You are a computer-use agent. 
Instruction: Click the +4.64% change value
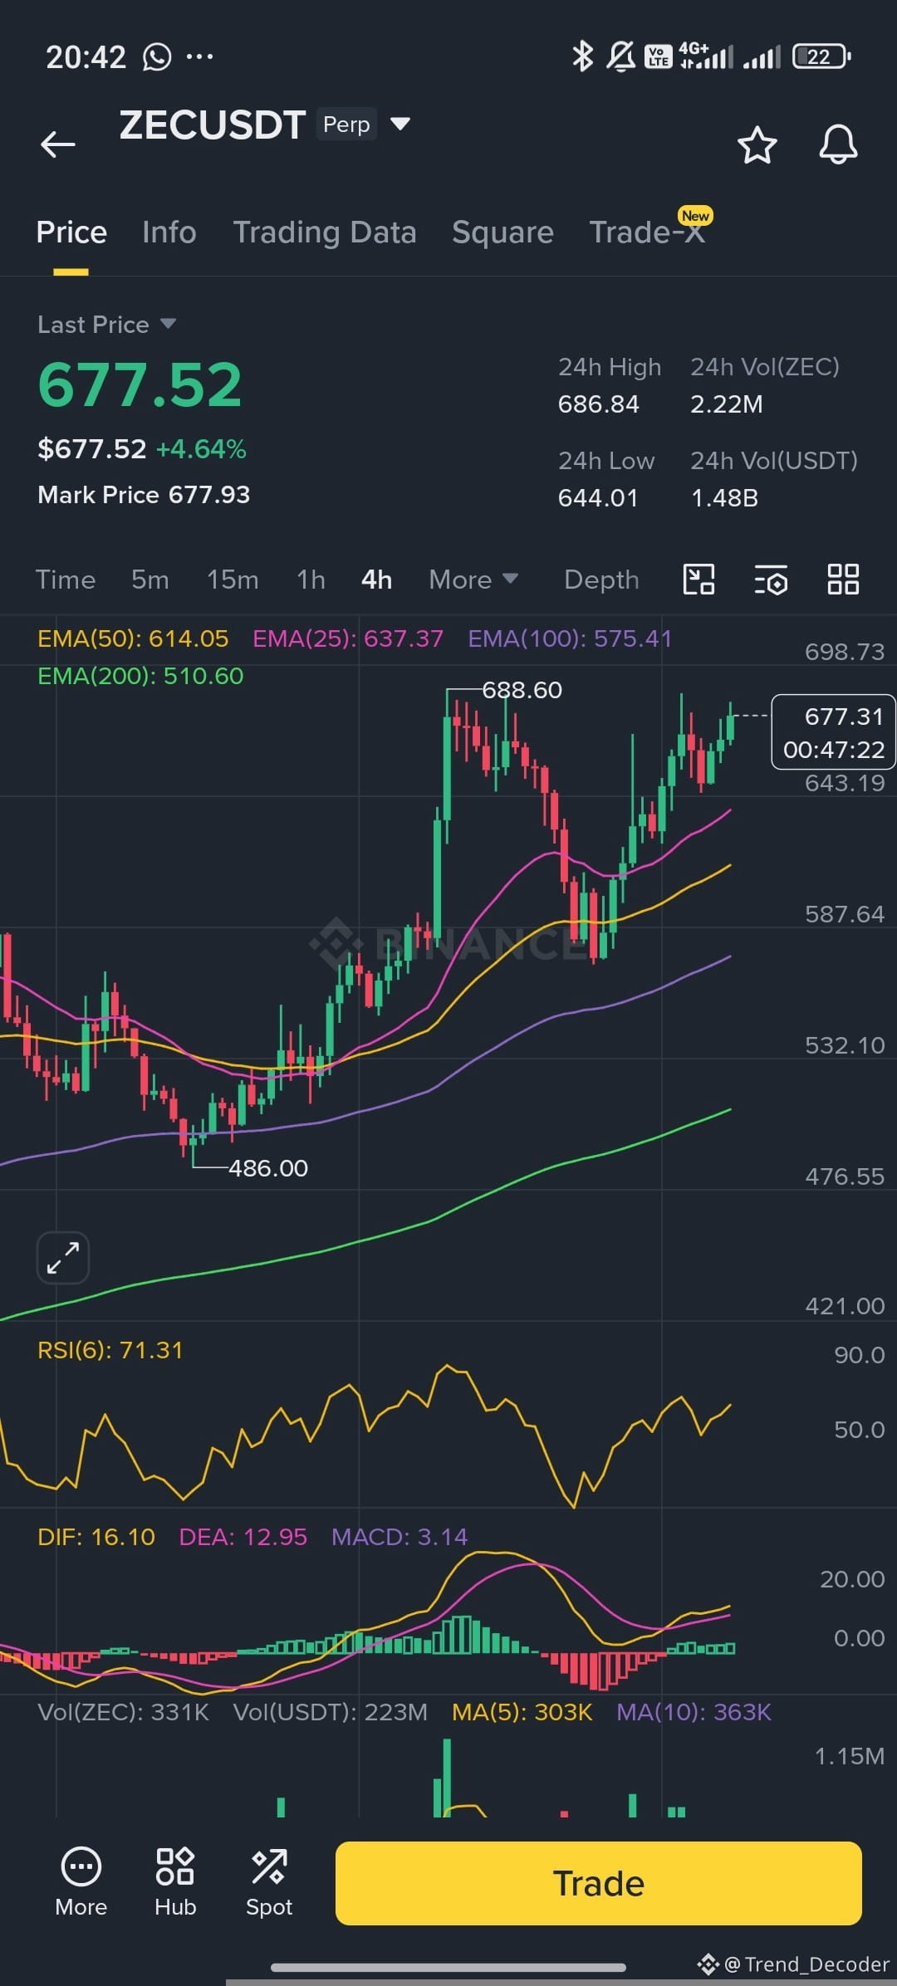[201, 449]
